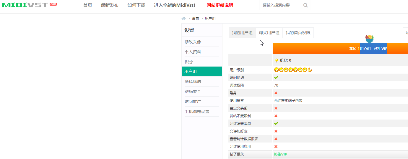Select the highlighted 用户组 sidebar item
The height and width of the screenshot is (159, 408).
coord(202,72)
